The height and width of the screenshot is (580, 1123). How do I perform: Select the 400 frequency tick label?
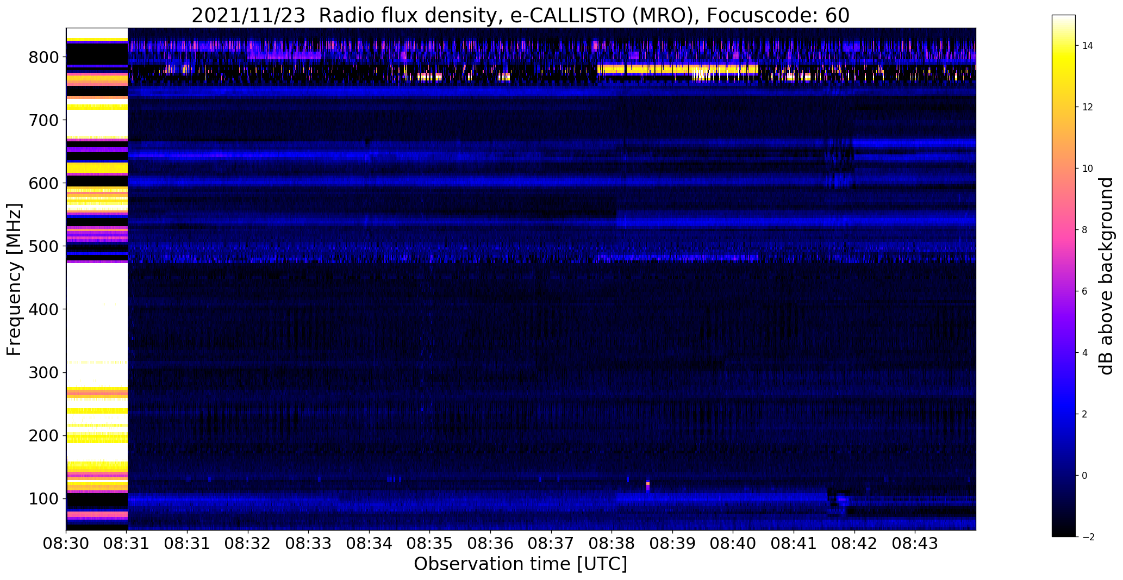coord(43,309)
